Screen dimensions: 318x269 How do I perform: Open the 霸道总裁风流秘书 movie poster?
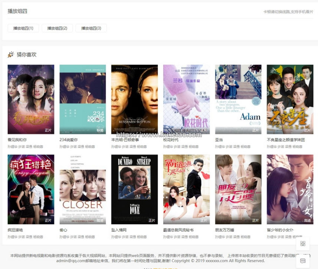pyautogui.click(x=186, y=189)
